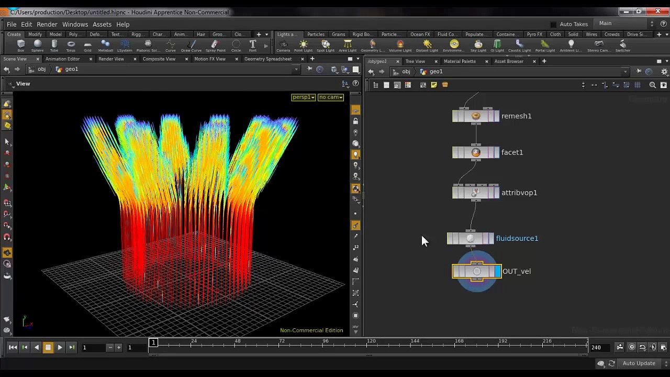Toggle the display flag on facet1 node
This screenshot has width=670, height=377.
[496, 152]
